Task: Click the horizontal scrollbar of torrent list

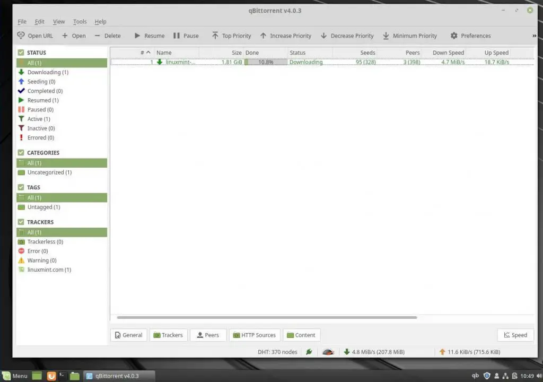Action: 267,317
